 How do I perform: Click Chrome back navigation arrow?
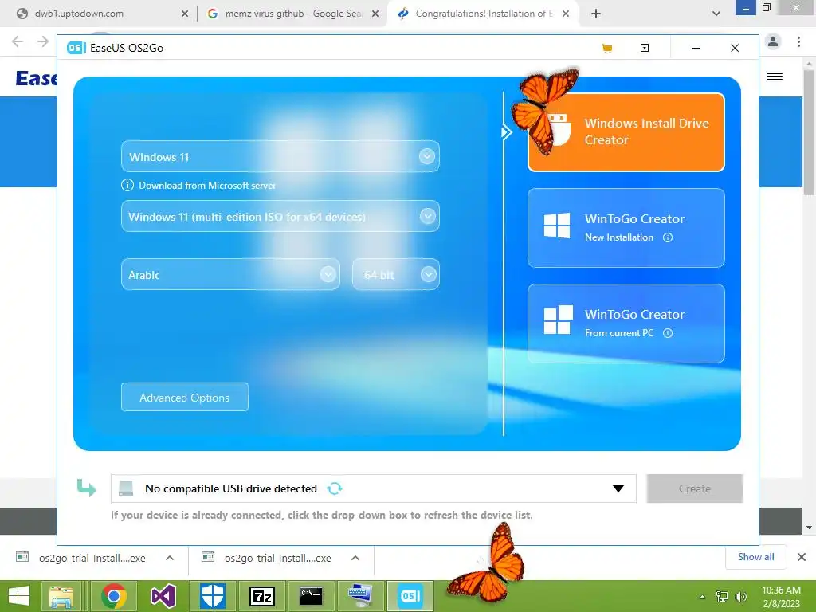18,41
